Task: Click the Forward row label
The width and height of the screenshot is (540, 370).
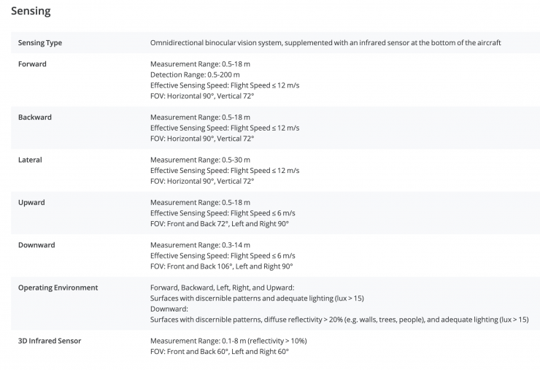Action: coord(32,64)
